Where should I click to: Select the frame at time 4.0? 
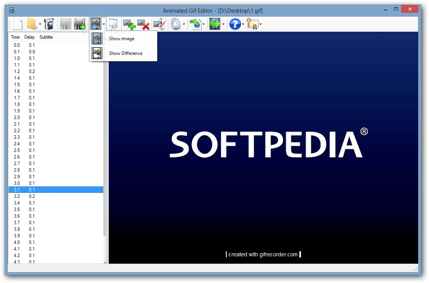[x=56, y=242]
